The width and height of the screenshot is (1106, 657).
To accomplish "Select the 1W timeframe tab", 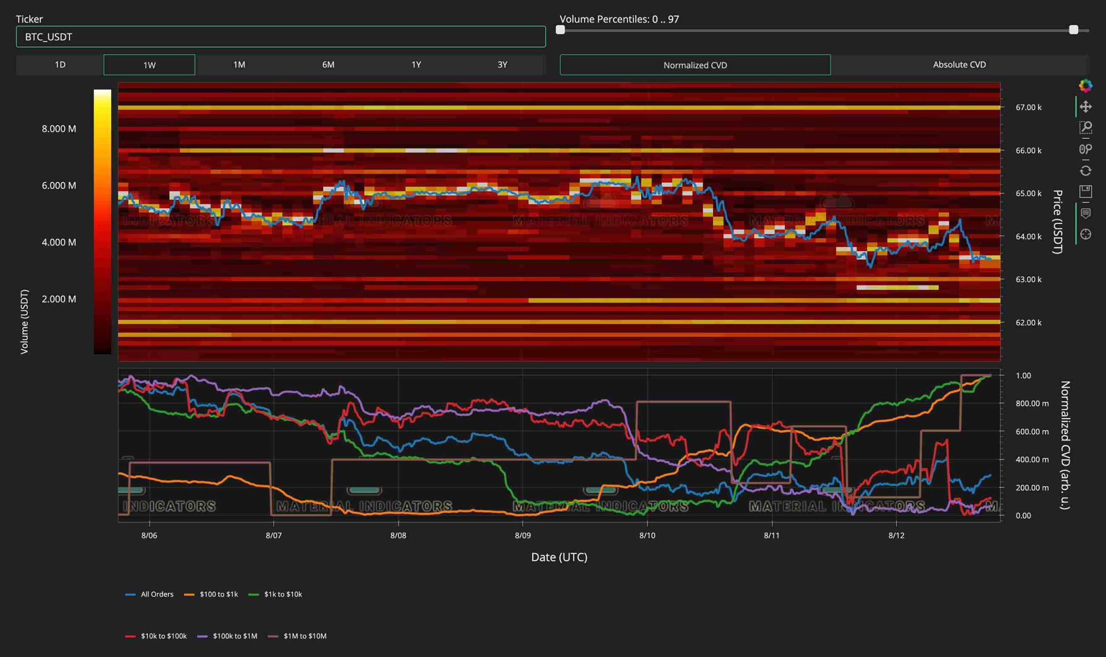I will [x=149, y=65].
